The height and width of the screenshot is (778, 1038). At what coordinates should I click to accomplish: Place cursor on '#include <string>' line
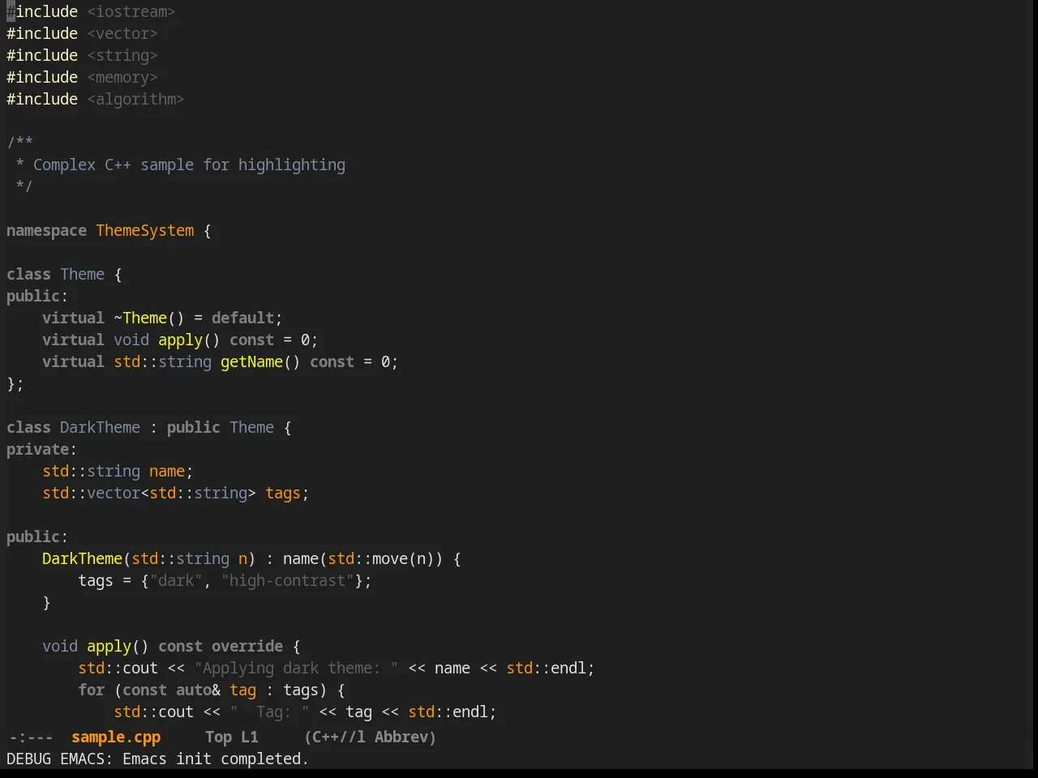82,55
